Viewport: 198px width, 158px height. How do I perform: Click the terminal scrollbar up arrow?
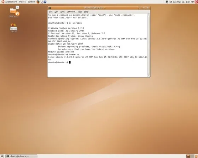click(148, 15)
